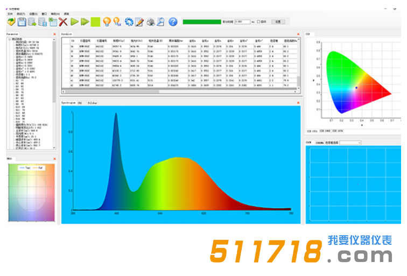The height and width of the screenshot is (276, 407).
Task: Select the CIE 1976 tab under chromaticity diagram
Action: [338, 131]
